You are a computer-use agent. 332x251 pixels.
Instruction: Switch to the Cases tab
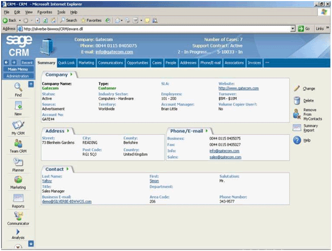[x=157, y=63]
